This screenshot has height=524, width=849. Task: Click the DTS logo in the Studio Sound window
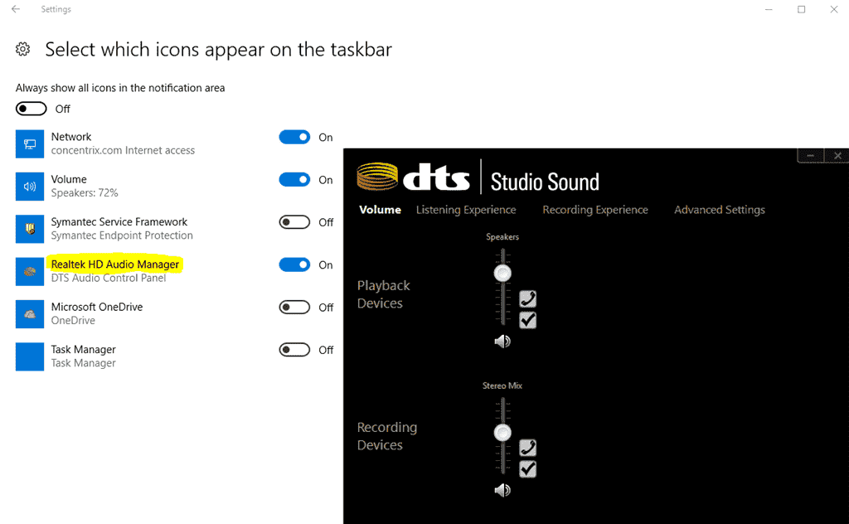pyautogui.click(x=437, y=177)
